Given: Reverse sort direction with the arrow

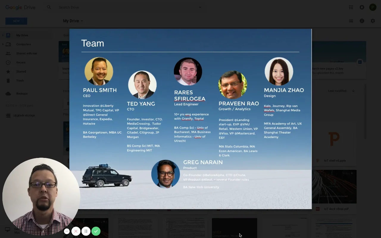Looking at the screenshot, I should [x=353, y=91].
